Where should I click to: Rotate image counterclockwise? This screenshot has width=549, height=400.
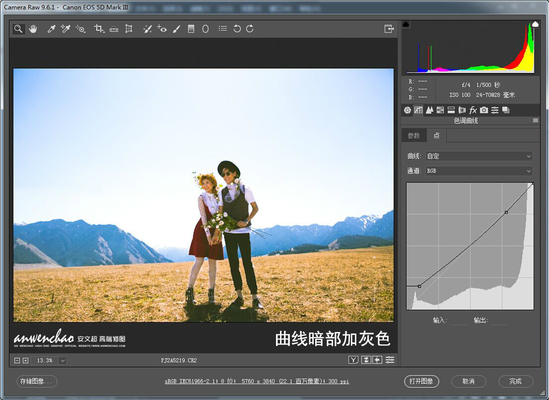(x=237, y=29)
